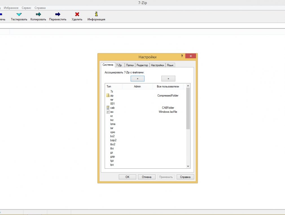Select the bz2 row

[146, 136]
